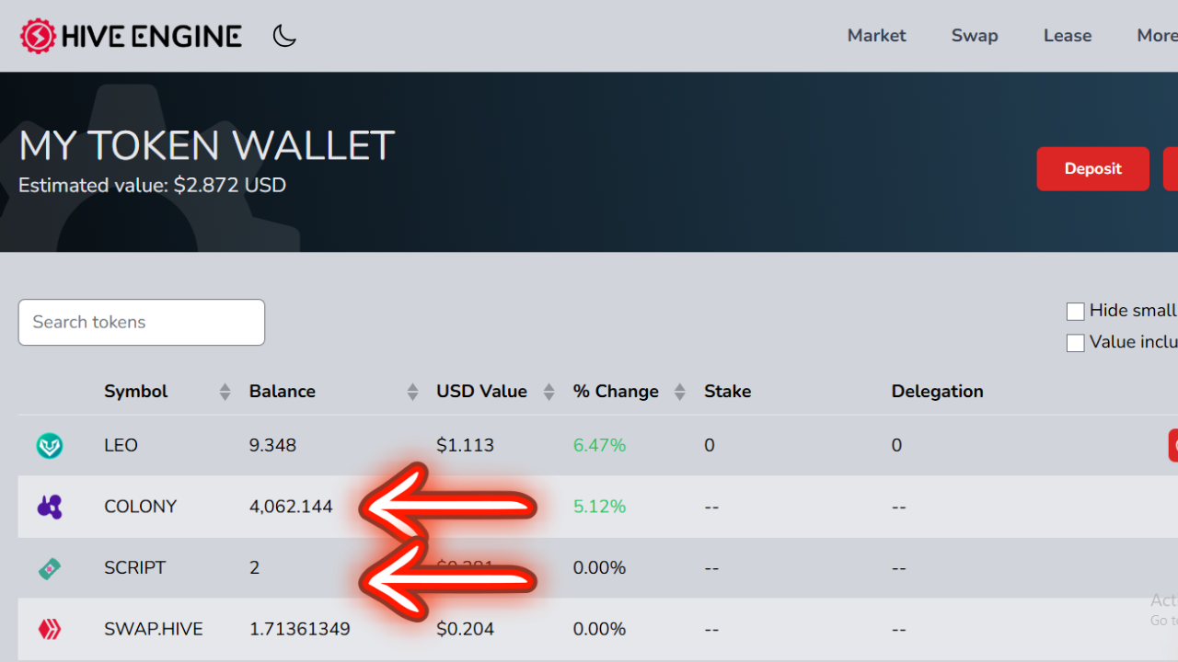Select the LEO symbol text
The image size is (1178, 662).
pyautogui.click(x=121, y=446)
